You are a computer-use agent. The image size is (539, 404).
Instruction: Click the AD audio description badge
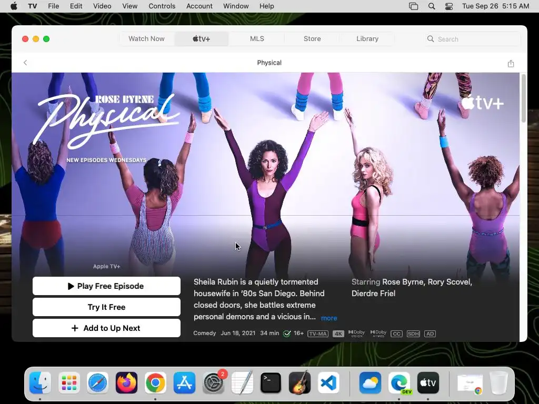tap(430, 334)
